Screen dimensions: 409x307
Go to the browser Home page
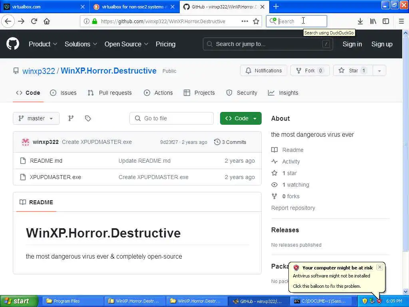point(47,21)
